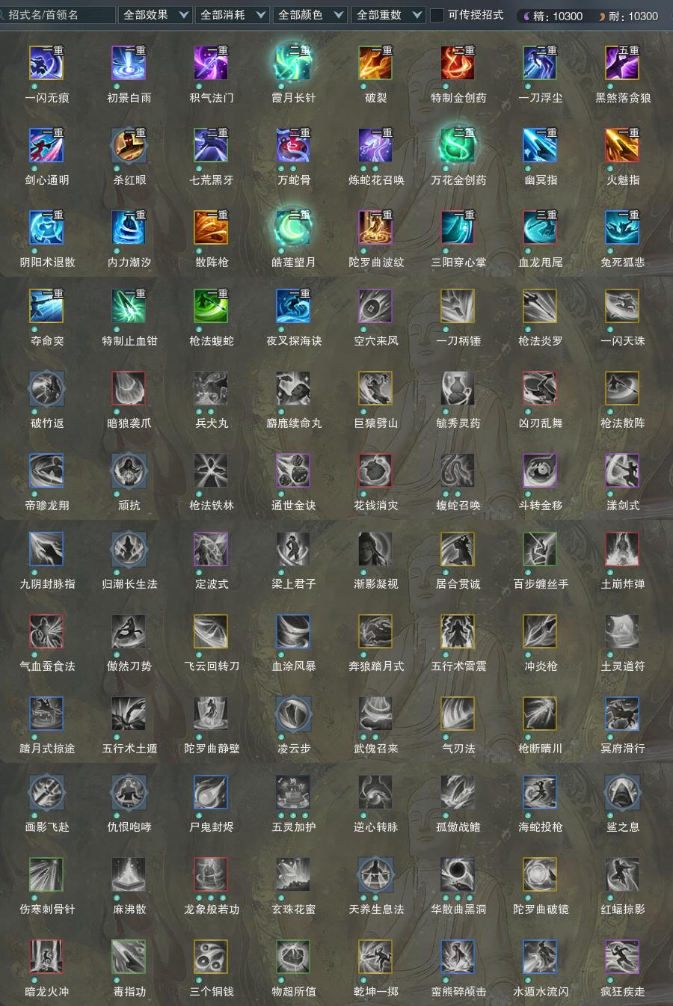Pick the 黑煞落贪狼 skill icon
This screenshot has width=673, height=1006.
click(x=623, y=63)
